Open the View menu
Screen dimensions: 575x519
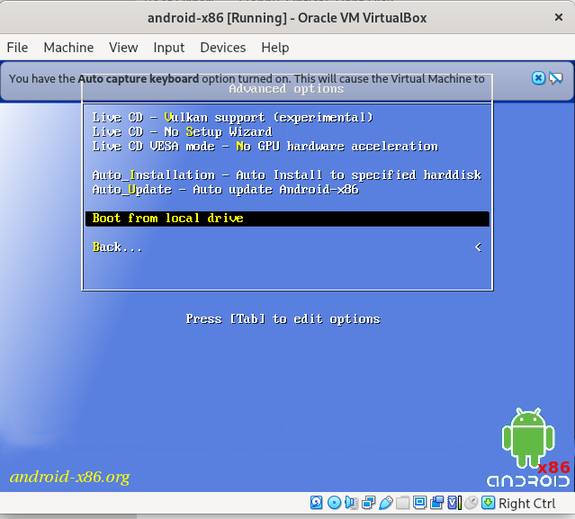pyautogui.click(x=123, y=48)
